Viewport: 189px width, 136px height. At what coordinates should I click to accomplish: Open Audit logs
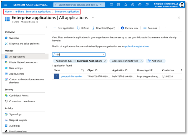[x=12, y=126]
